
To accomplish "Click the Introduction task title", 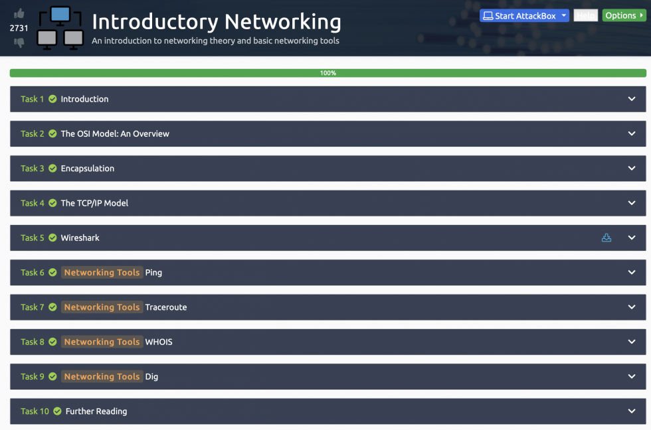I will pos(85,99).
